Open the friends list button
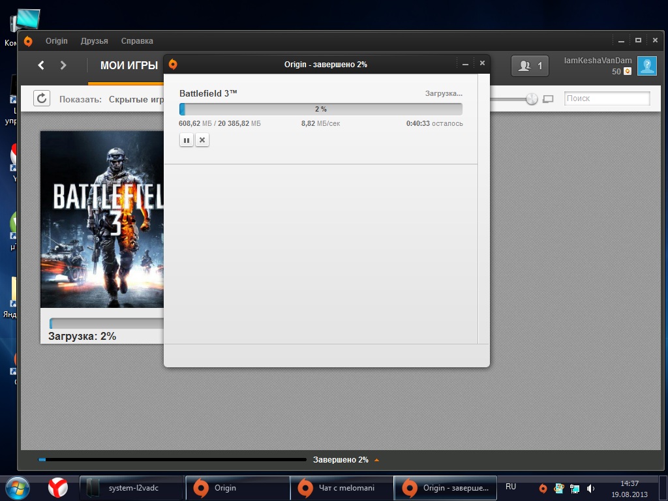 [530, 66]
